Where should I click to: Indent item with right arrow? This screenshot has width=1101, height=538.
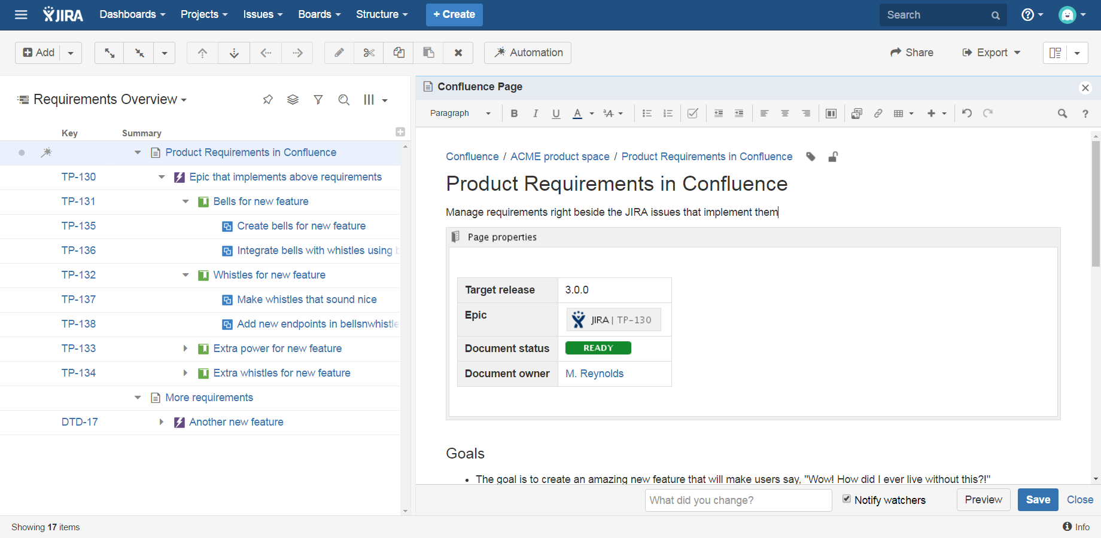coord(297,53)
